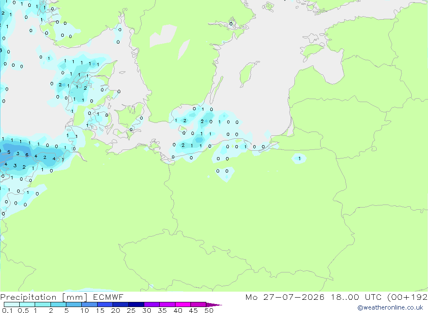Click the 0.5–1 mm legend color swatch
This screenshot has height=313, width=428.
coord(27,304)
